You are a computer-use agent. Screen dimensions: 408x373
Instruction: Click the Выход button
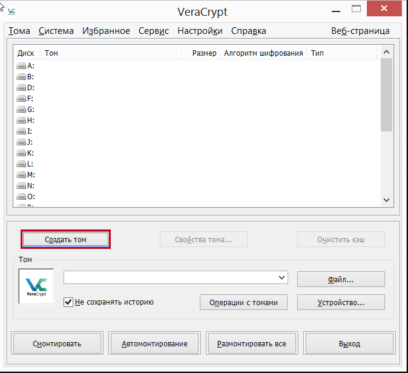tap(349, 343)
